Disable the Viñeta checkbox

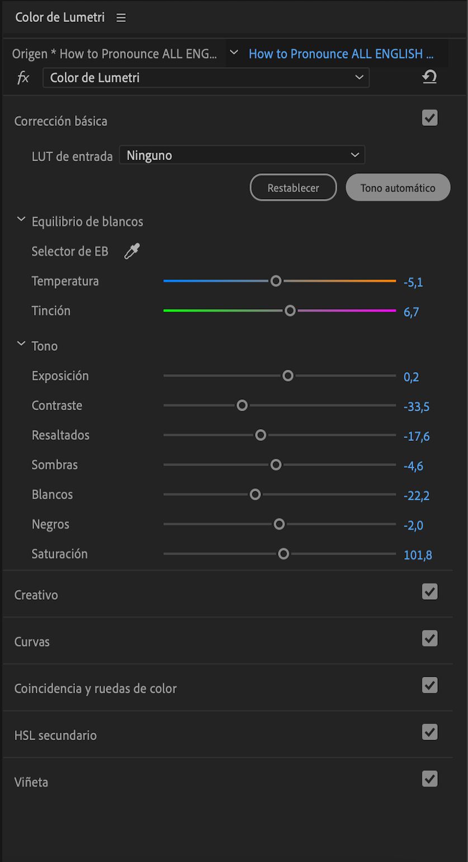pos(429,778)
